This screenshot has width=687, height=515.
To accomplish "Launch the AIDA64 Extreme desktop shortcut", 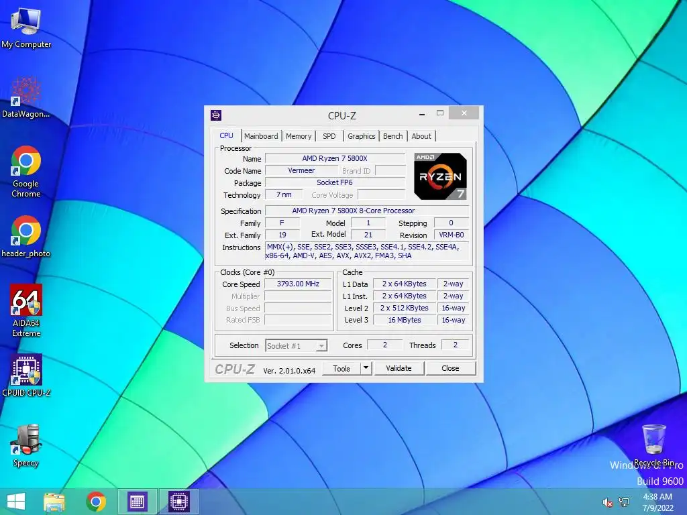I will point(26,310).
